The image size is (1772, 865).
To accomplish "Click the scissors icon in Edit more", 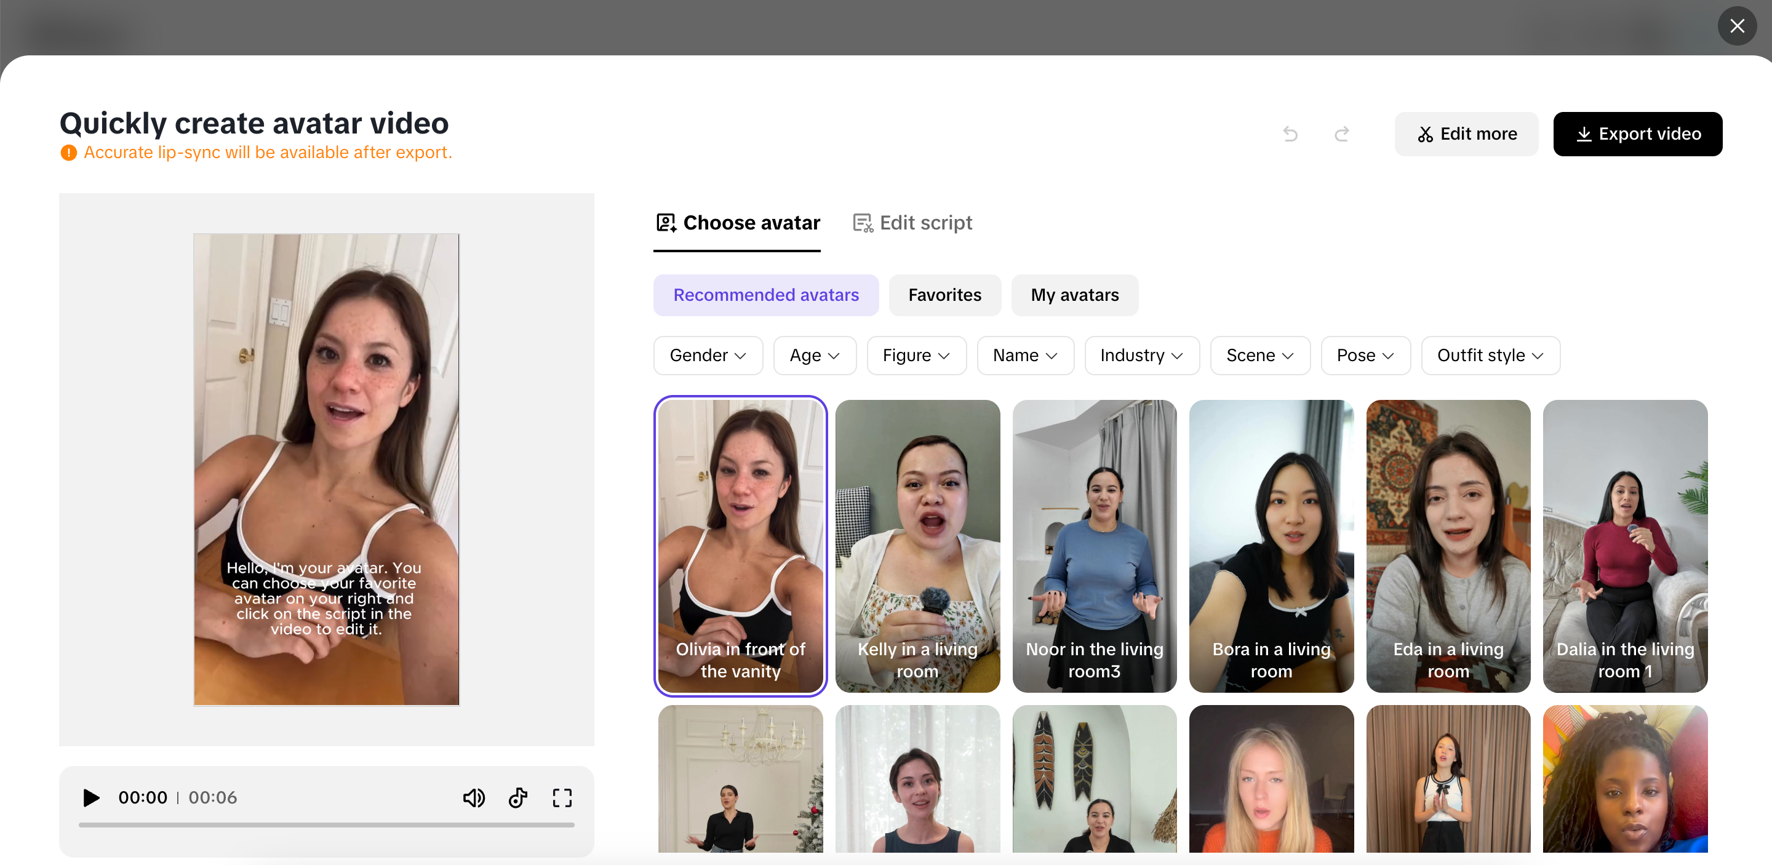I will 1426,134.
